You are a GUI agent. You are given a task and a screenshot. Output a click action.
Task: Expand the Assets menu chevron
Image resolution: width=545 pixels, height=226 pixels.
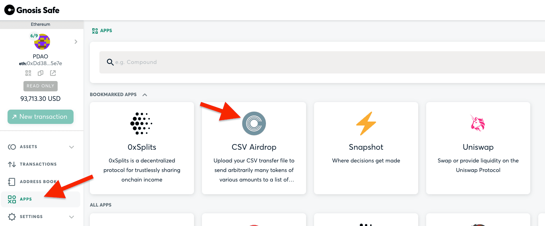click(x=72, y=147)
